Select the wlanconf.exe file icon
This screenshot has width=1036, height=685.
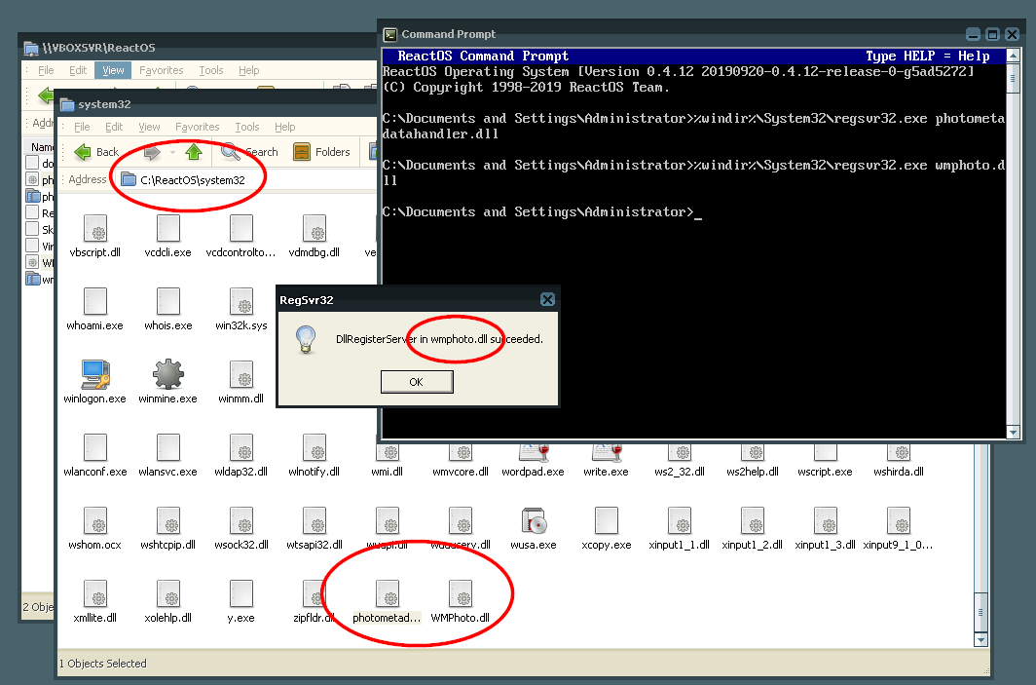click(x=95, y=447)
